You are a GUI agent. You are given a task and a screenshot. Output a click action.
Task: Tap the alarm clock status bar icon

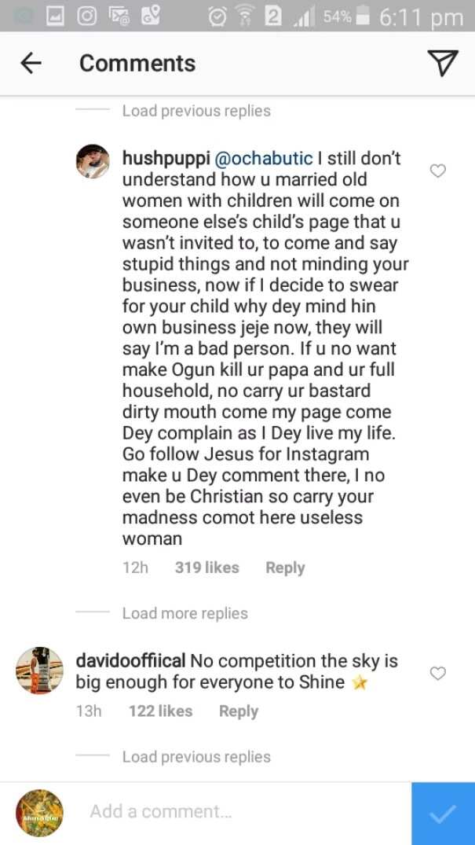217,17
